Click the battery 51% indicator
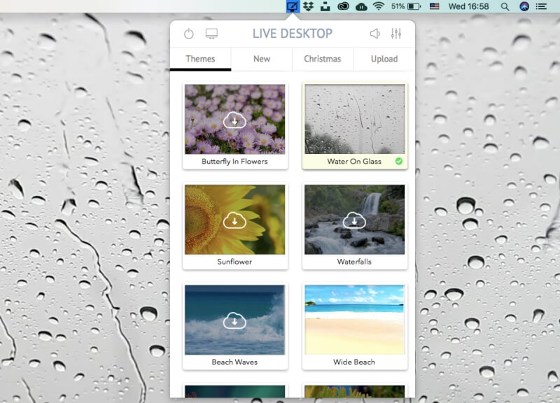 (406, 6)
